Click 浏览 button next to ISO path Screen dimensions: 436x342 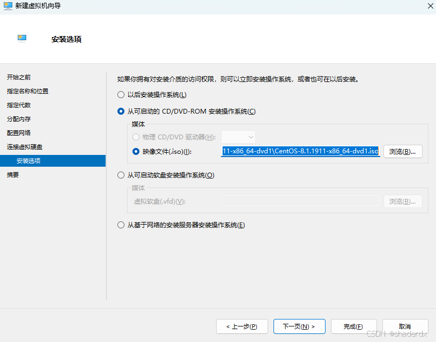tap(403, 152)
